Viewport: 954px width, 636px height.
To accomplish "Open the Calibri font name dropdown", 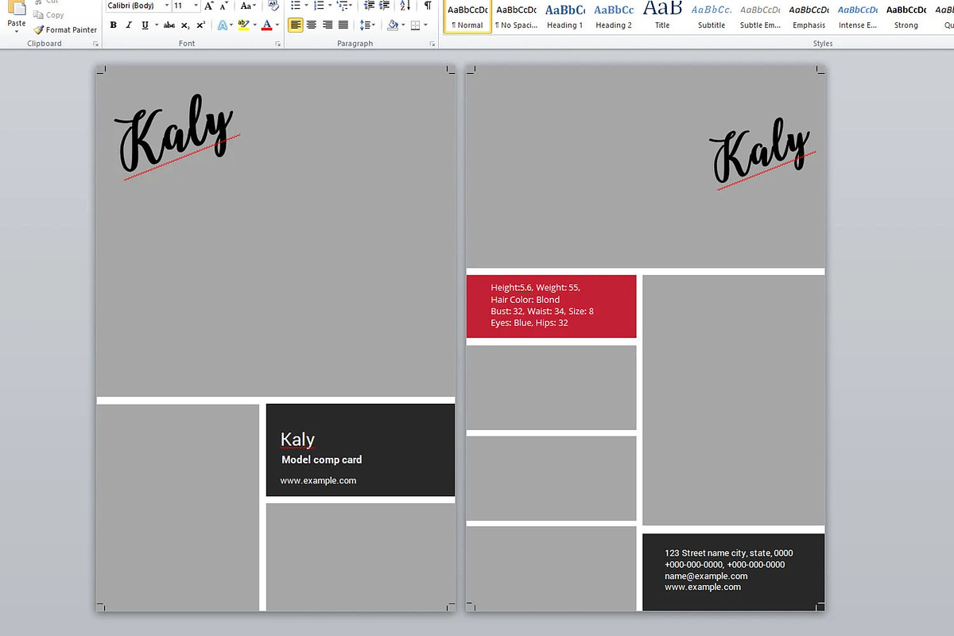I will coord(166,6).
